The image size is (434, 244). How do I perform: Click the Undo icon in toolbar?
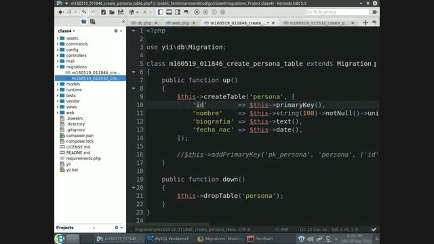click(x=84, y=12)
